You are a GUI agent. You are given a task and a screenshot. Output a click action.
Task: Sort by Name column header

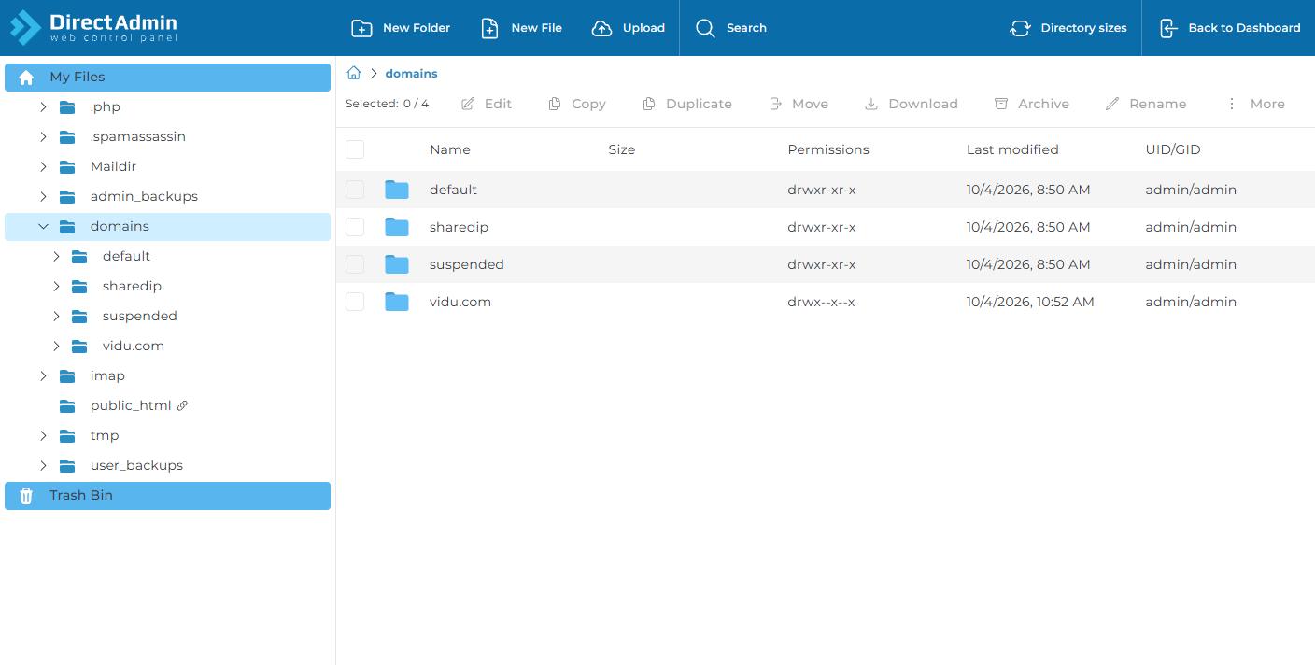(x=450, y=149)
